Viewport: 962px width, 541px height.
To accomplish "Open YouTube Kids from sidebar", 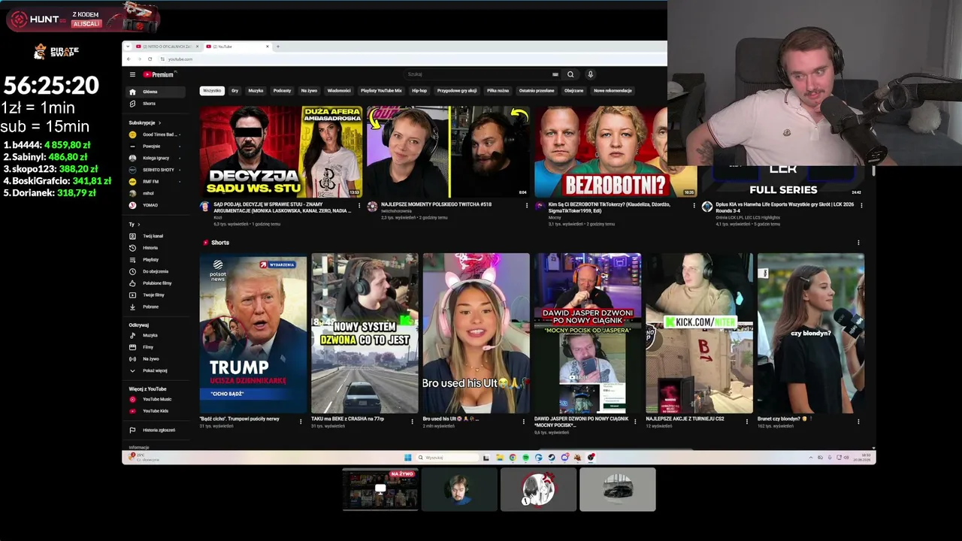I will tap(155, 411).
